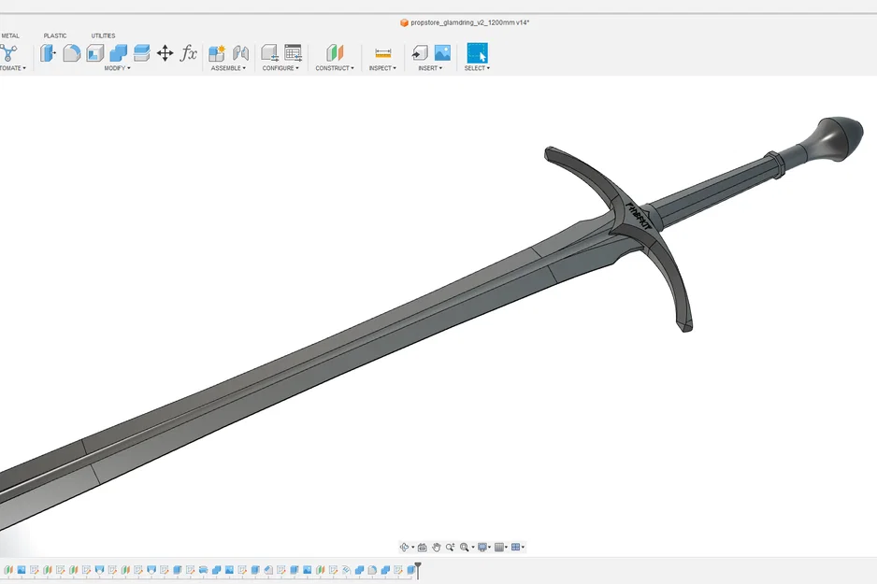The width and height of the screenshot is (877, 584).
Task: Activate the Pan tool in navigation bar
Action: click(x=436, y=547)
